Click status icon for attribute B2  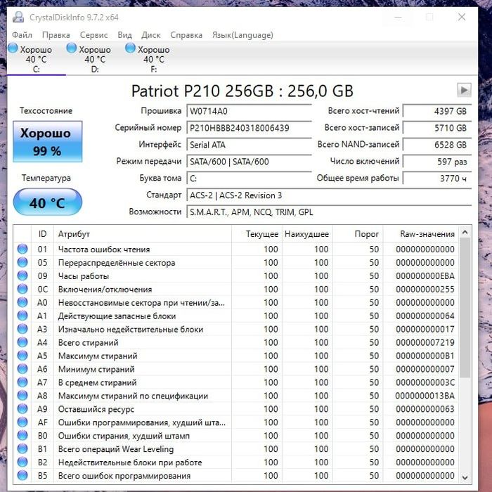coord(22,462)
